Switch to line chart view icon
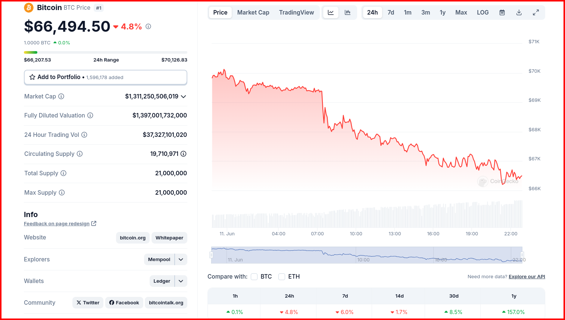This screenshot has width=565, height=320. point(331,12)
